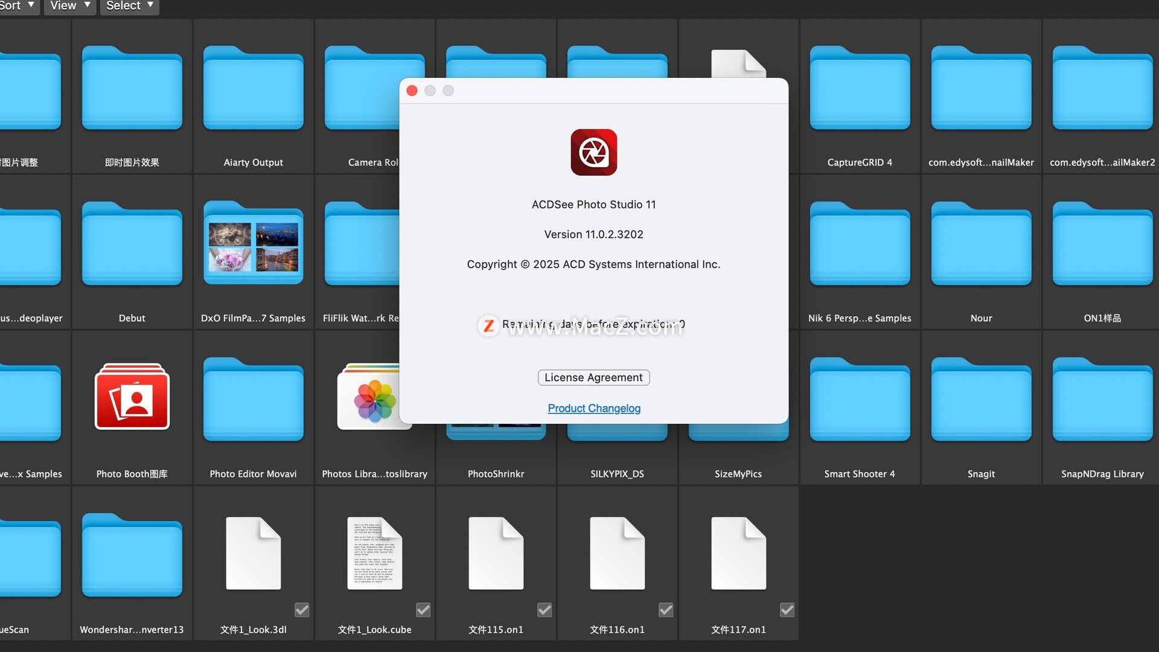The height and width of the screenshot is (652, 1159).
Task: Expand the Sort dropdown
Action: 17,6
